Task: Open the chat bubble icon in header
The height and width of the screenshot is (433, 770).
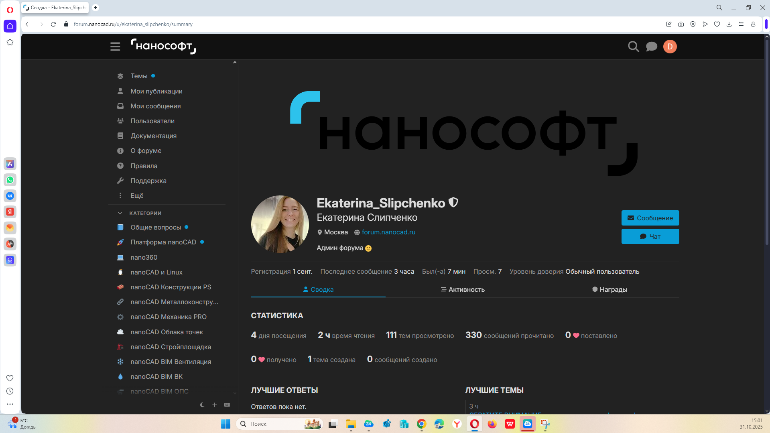Action: (651, 47)
